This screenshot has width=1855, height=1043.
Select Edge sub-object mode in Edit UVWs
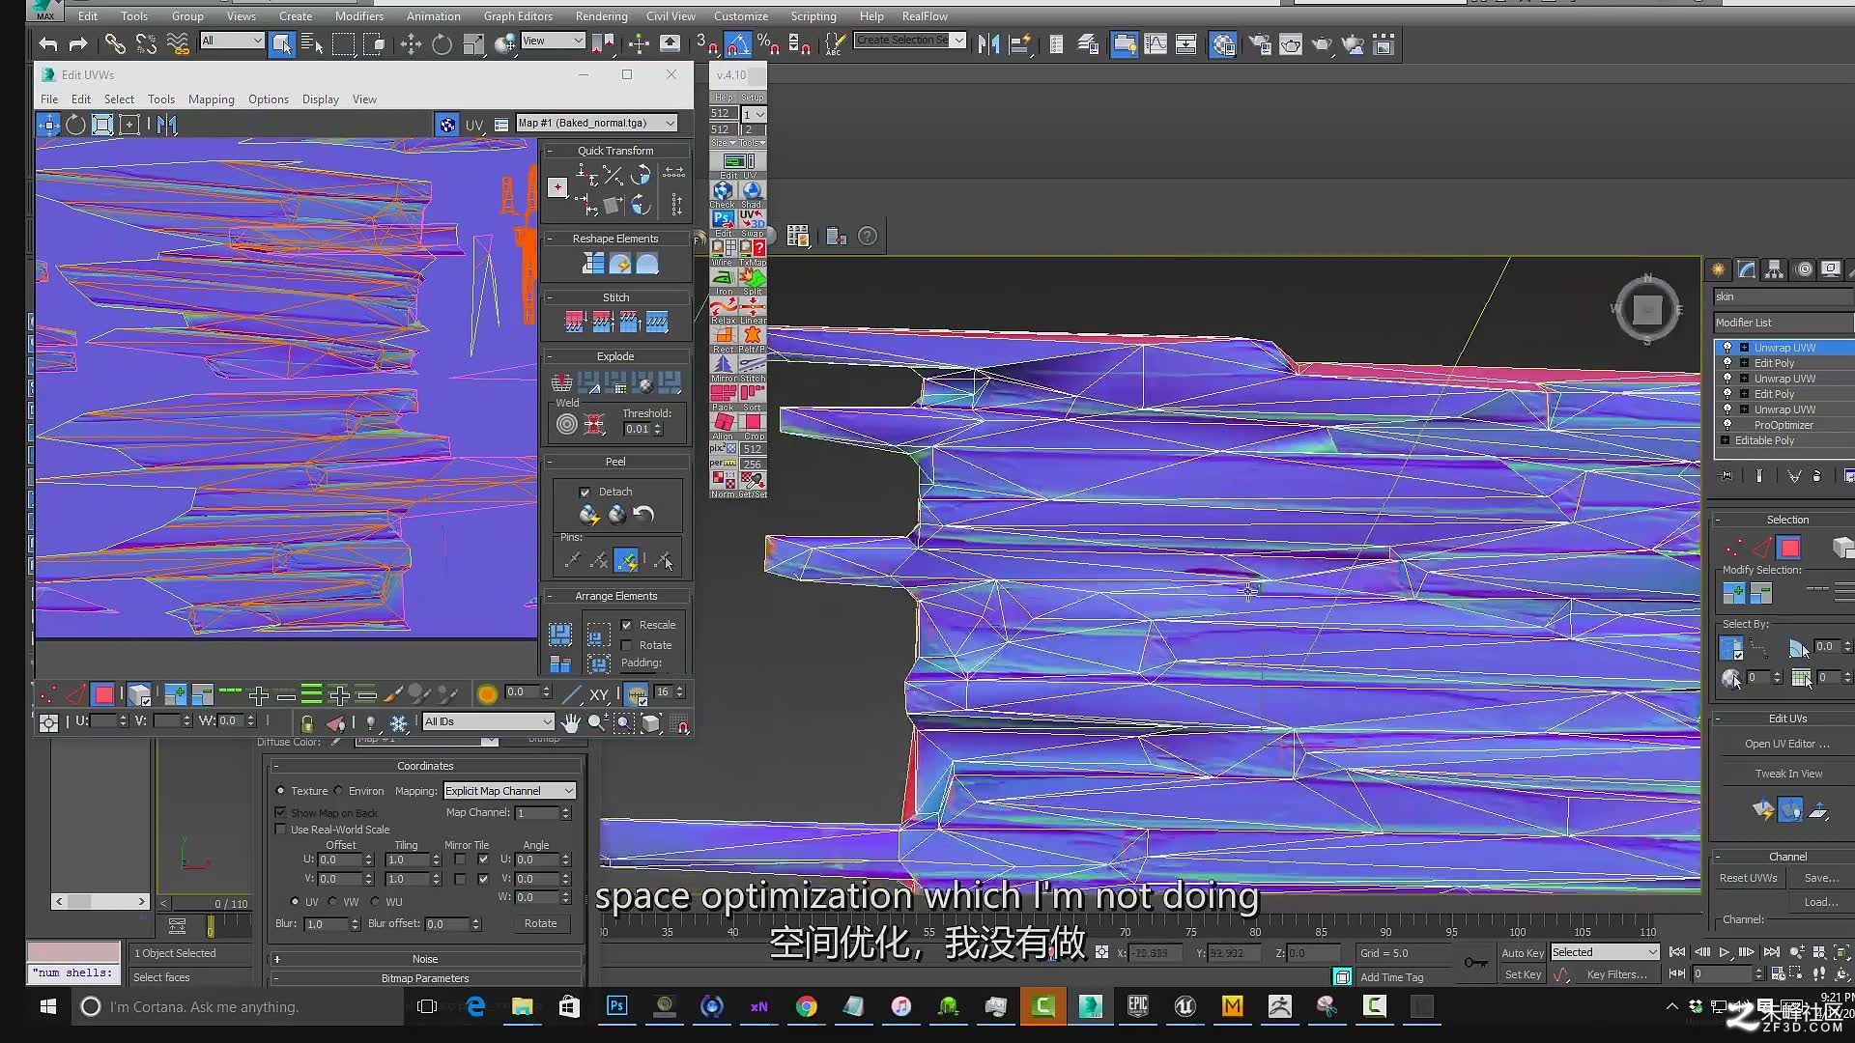75,693
